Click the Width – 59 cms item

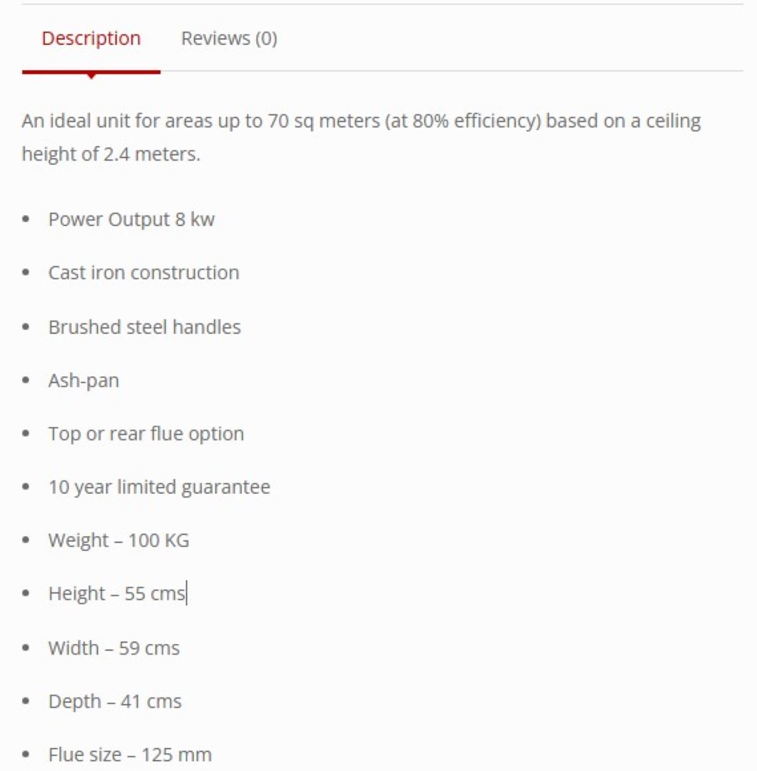113,648
